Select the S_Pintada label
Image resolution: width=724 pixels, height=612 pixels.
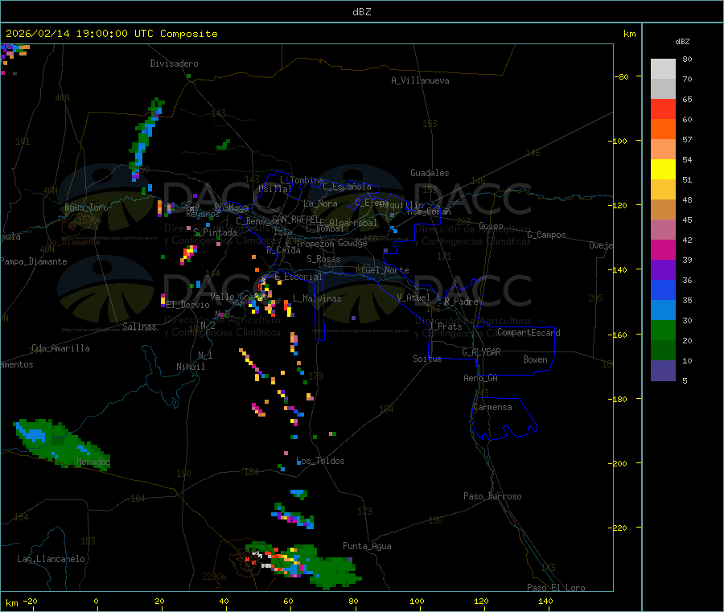coord(215,232)
